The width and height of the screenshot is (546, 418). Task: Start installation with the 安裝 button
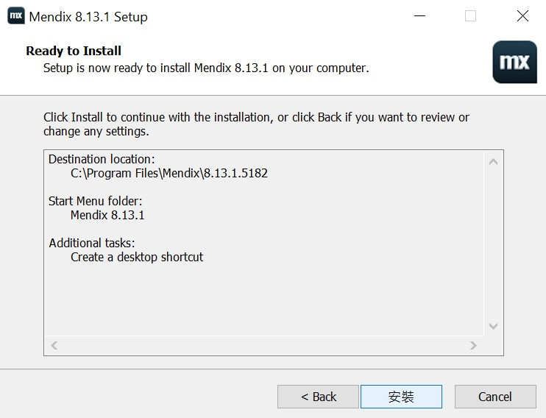tap(401, 397)
